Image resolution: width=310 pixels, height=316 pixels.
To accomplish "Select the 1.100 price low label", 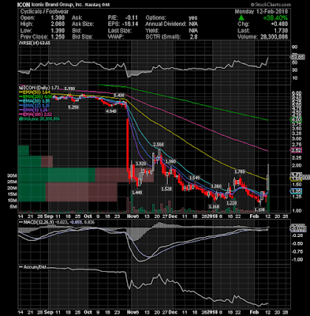I will tap(260, 209).
